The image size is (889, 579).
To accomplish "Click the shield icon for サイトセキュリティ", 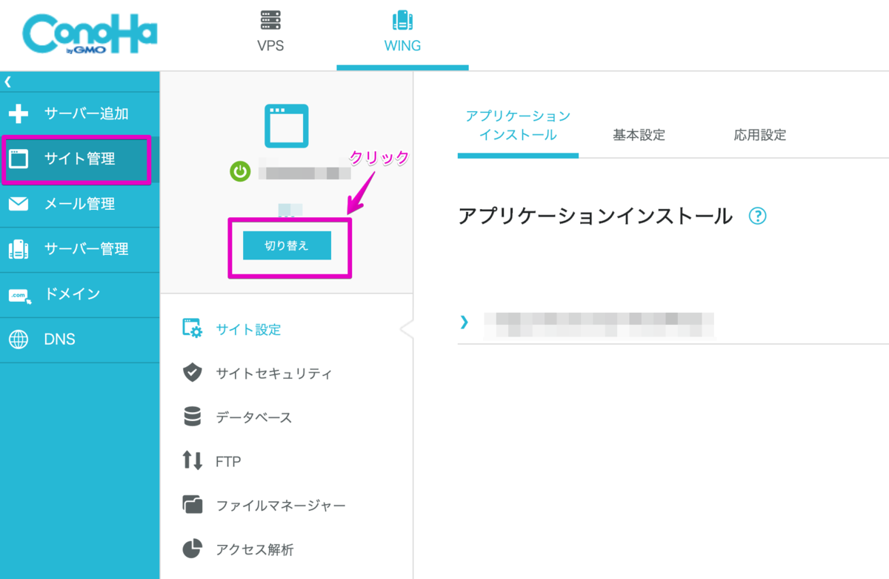I will (193, 373).
